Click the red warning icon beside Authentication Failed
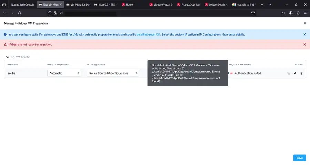This screenshot has width=310, height=165. pos(231,73)
